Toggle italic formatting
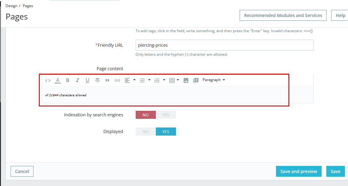 point(78,80)
